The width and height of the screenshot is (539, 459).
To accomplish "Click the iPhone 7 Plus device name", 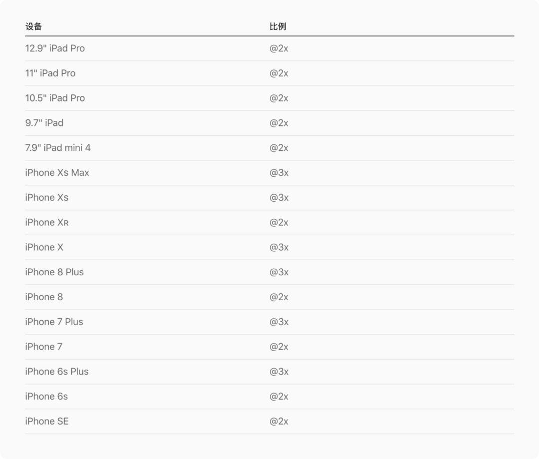I will coord(54,322).
